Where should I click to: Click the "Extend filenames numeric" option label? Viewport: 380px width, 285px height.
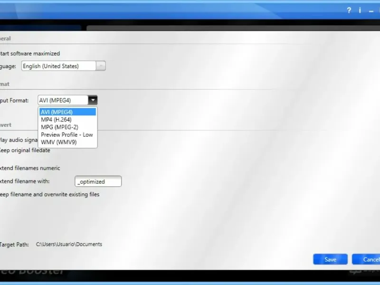click(x=29, y=168)
